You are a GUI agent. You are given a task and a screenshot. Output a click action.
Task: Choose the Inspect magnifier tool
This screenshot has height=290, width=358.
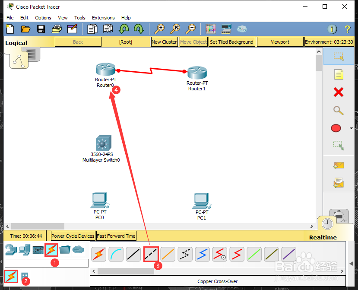(x=339, y=110)
